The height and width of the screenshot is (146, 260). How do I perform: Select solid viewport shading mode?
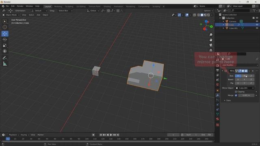pyautogui.click(x=202, y=15)
